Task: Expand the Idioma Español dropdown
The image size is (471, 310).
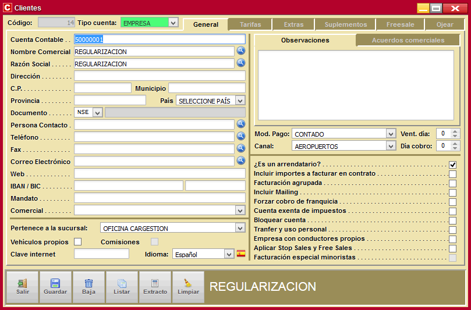Action: (229, 254)
